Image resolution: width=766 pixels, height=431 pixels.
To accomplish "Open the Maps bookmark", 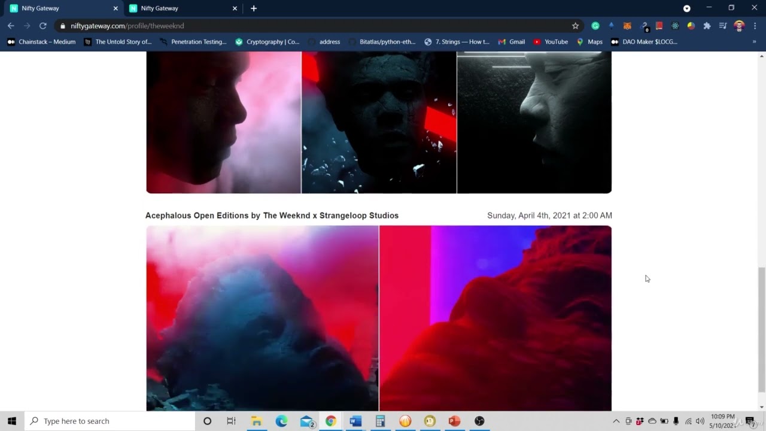I will point(589,42).
